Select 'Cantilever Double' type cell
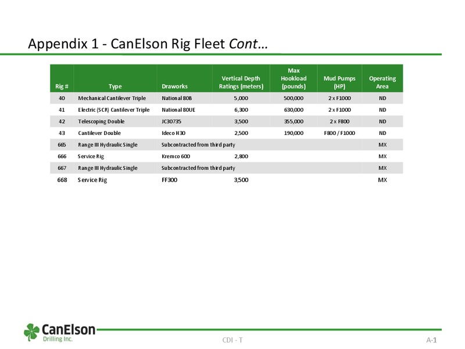Viewport: 465px width, 349px height. tap(99, 133)
